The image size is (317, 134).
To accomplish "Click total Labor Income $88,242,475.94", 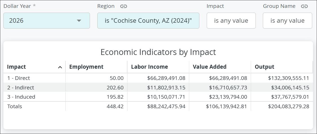I will [166, 106].
